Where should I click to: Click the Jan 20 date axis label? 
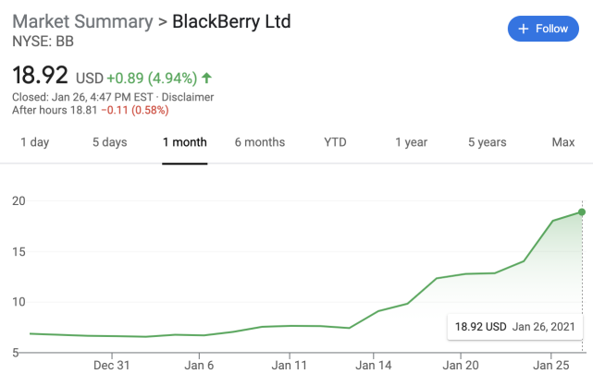pyautogui.click(x=462, y=365)
